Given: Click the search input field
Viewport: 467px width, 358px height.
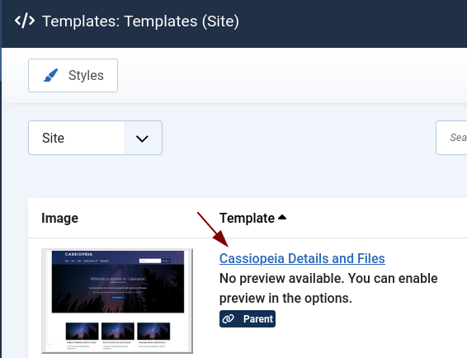Looking at the screenshot, I should (451, 138).
